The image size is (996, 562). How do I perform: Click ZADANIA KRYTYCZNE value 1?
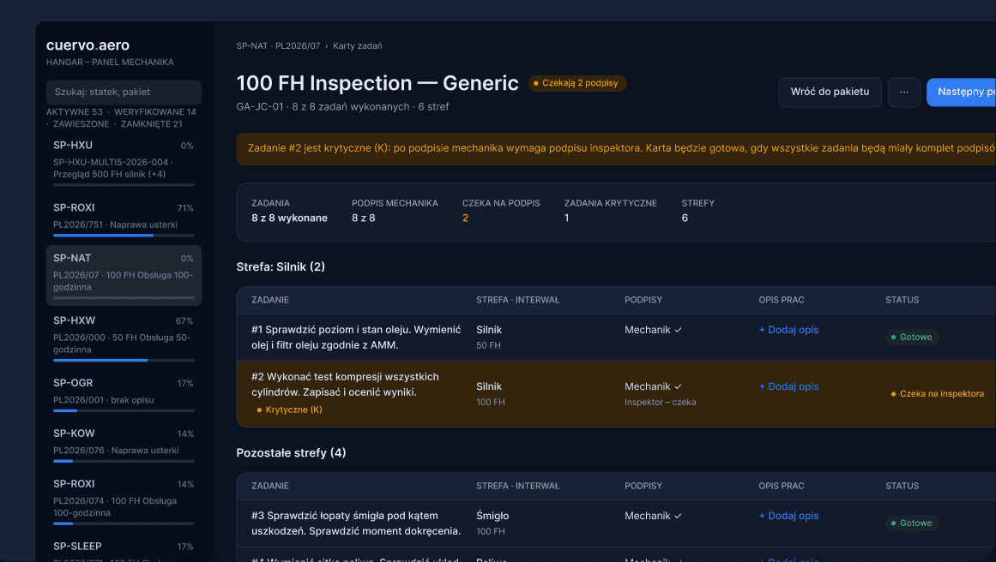[x=566, y=218]
